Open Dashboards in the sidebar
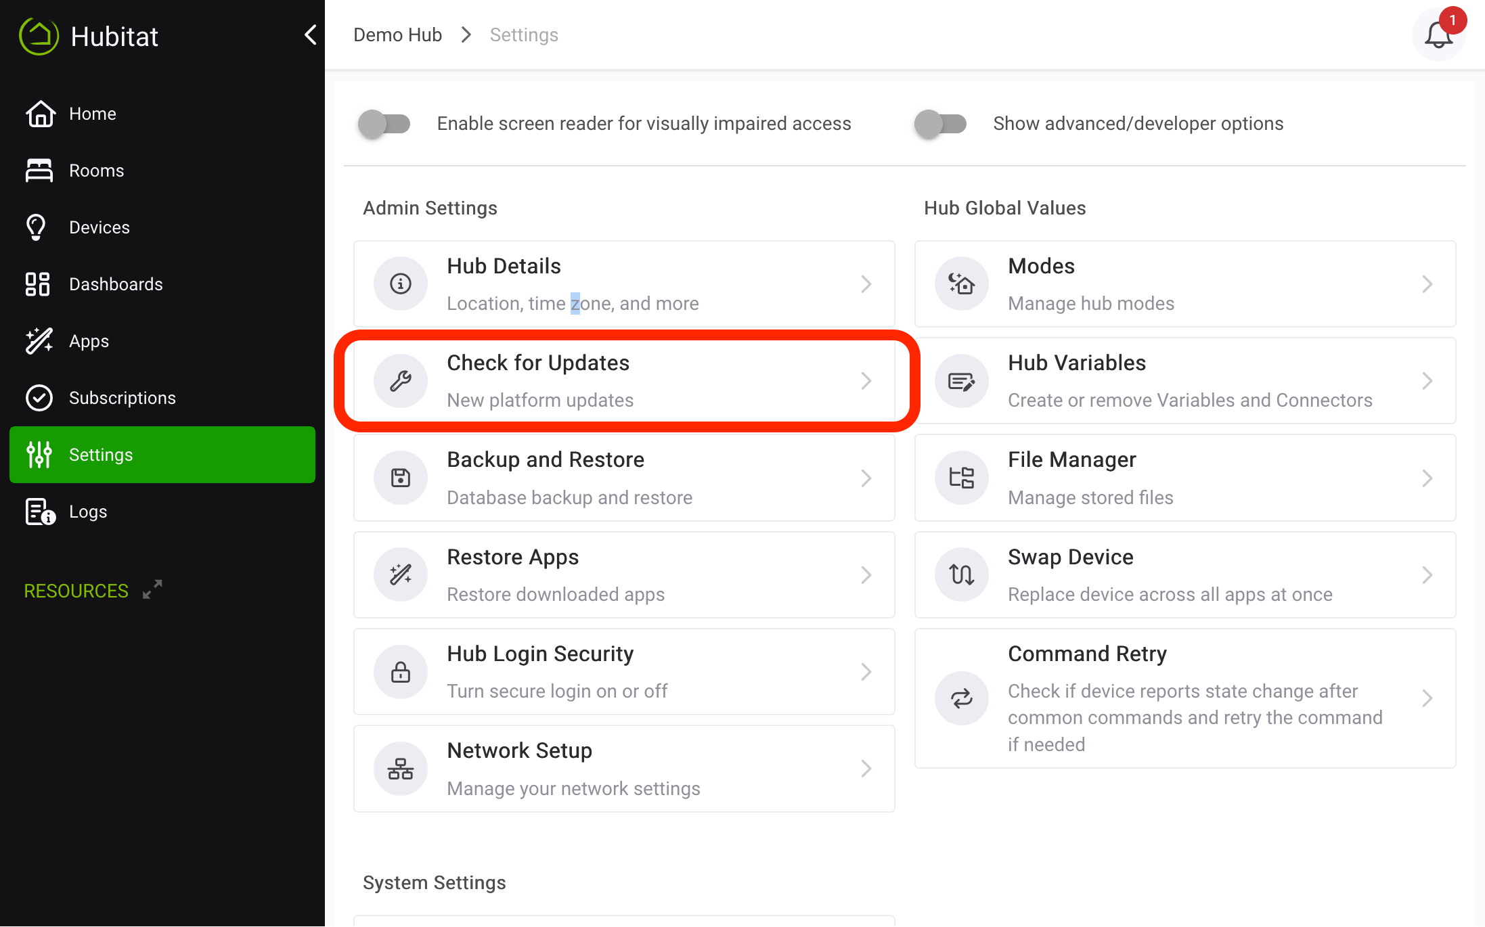The image size is (1485, 927). click(x=162, y=284)
